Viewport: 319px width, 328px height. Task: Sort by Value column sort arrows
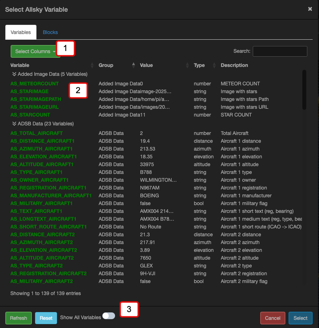[187, 65]
